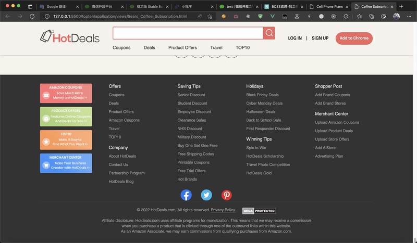Click the site info icon in address bar
417x243 pixels.
47,17
